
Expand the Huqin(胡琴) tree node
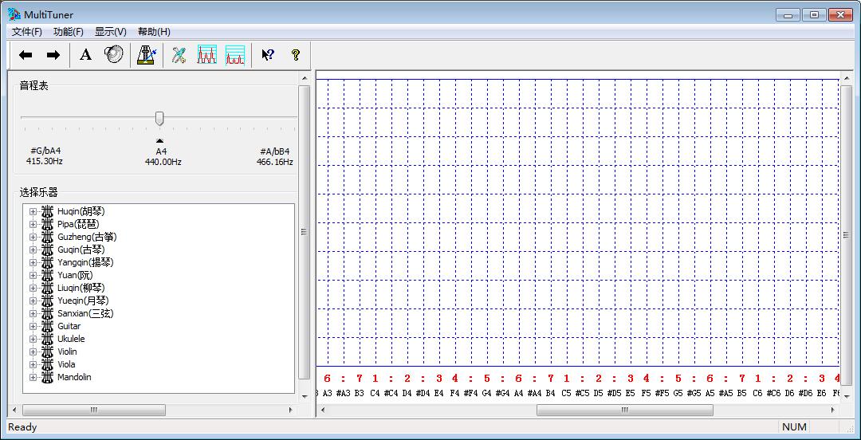[x=33, y=211]
